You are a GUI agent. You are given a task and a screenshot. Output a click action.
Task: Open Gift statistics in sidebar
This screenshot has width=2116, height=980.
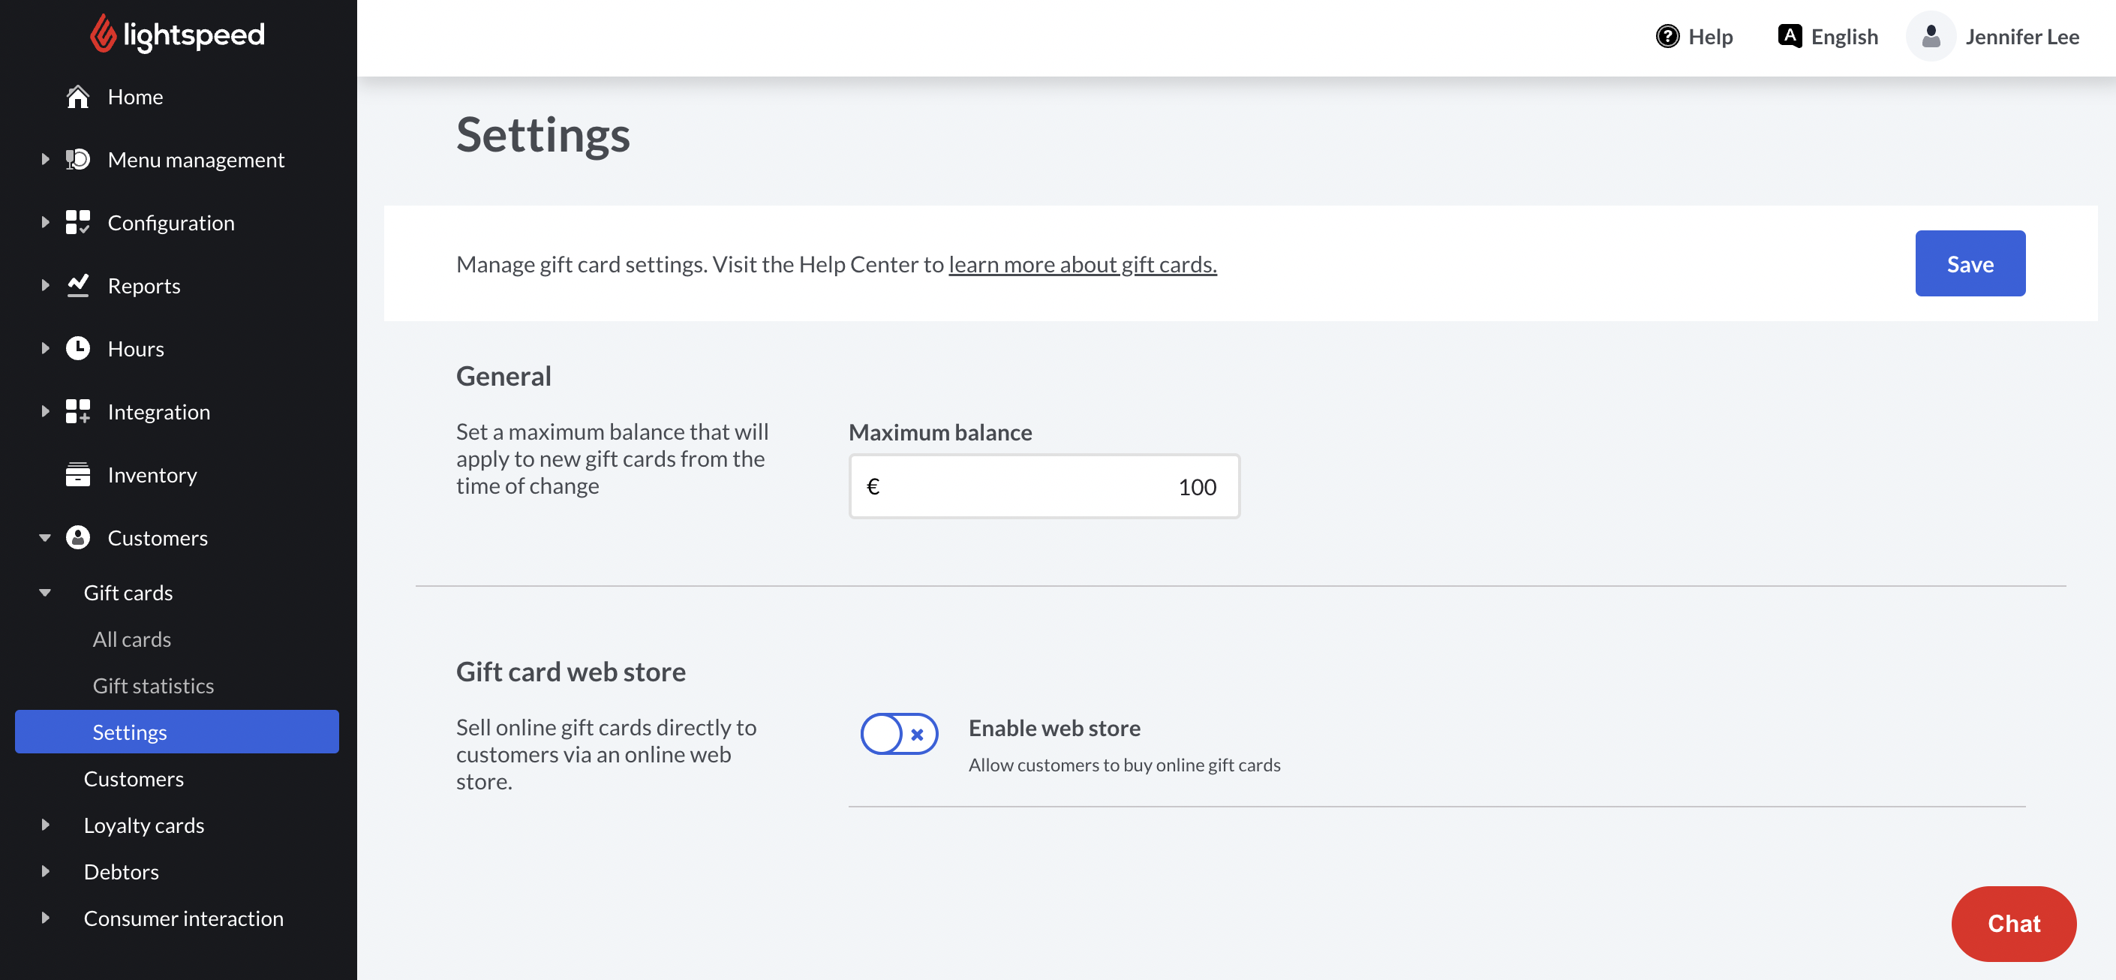click(x=153, y=685)
